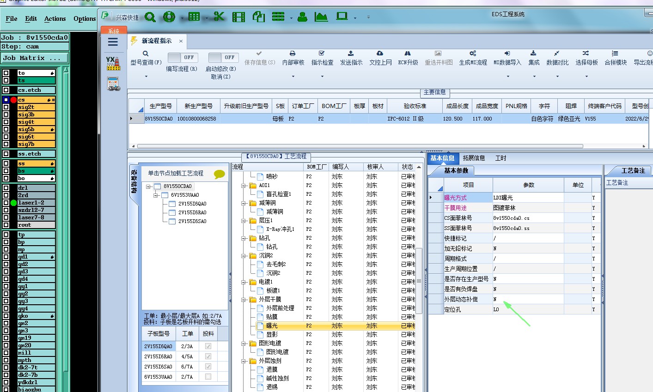653x392 pixels.
Task: Collapse the 层压1 process folder
Action: click(x=244, y=221)
